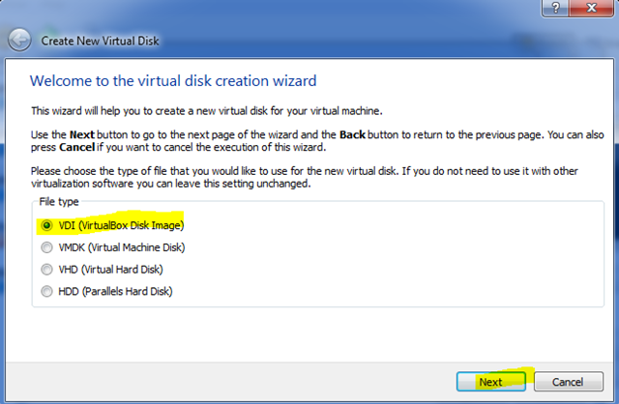Click the Create New Virtual Disk window title
619x404 pixels.
click(100, 41)
